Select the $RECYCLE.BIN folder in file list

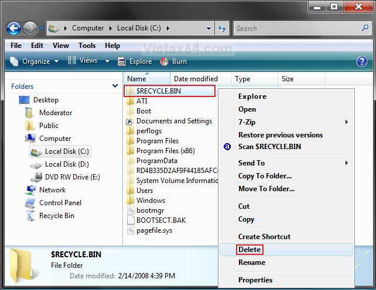click(x=169, y=91)
